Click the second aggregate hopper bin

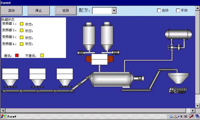coord(37,77)
